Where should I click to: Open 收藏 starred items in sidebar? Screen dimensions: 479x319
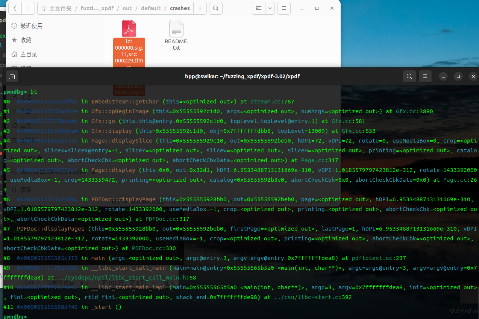pos(26,40)
